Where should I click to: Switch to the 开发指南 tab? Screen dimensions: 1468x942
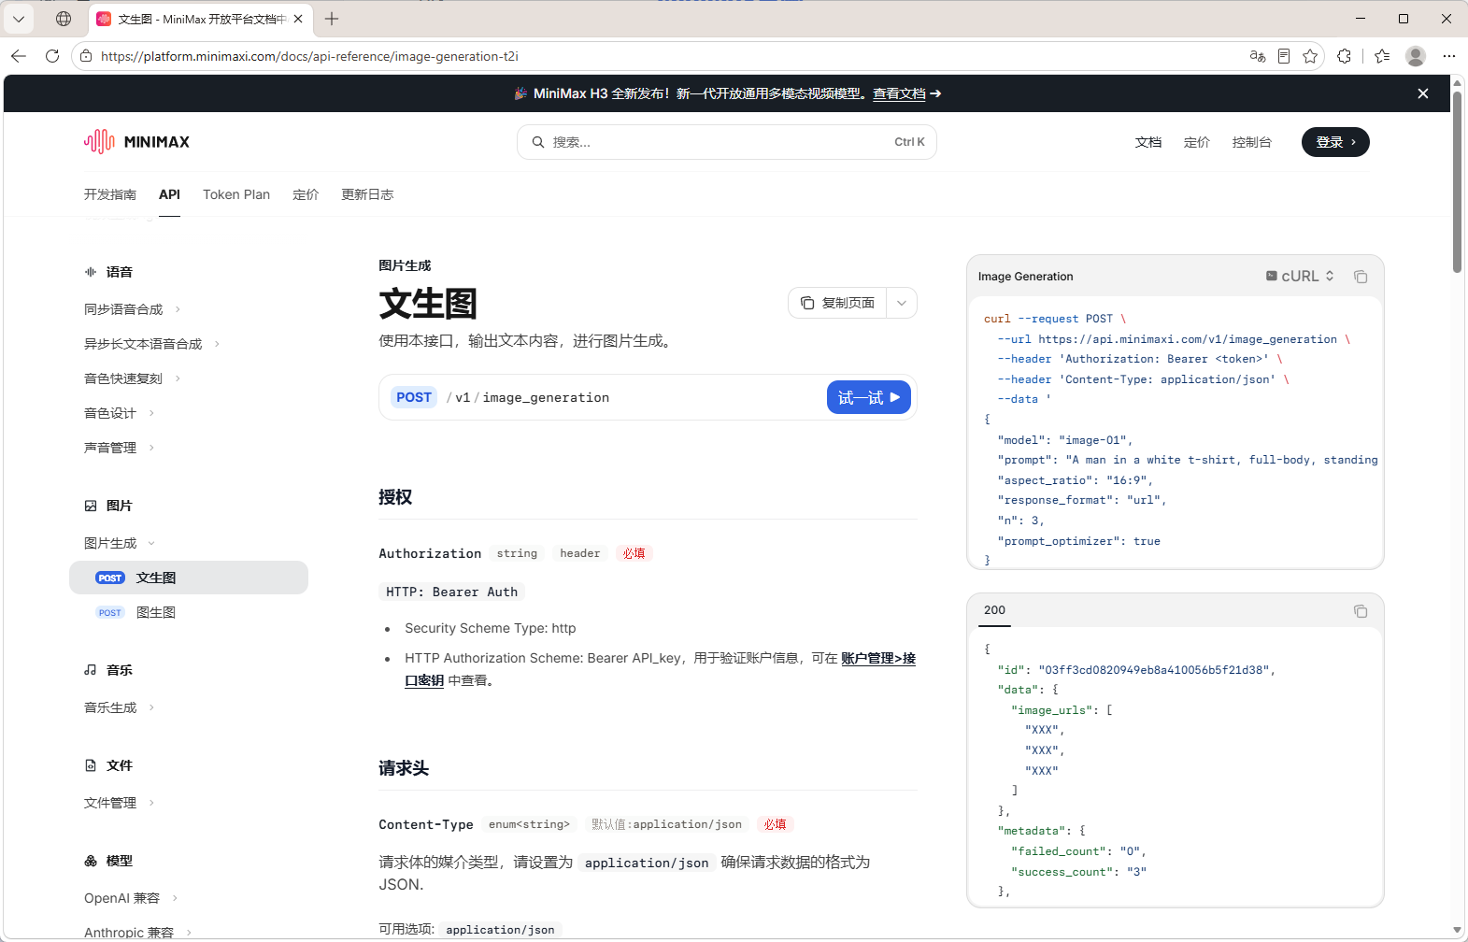coord(110,194)
